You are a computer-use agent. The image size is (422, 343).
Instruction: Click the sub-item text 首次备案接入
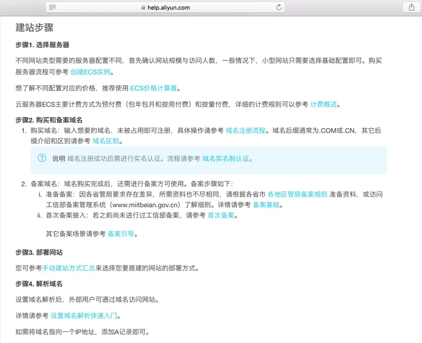pyautogui.click(x=66, y=215)
